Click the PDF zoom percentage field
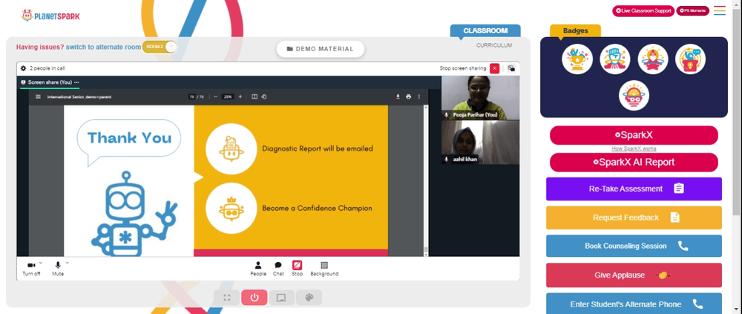 pos(228,97)
